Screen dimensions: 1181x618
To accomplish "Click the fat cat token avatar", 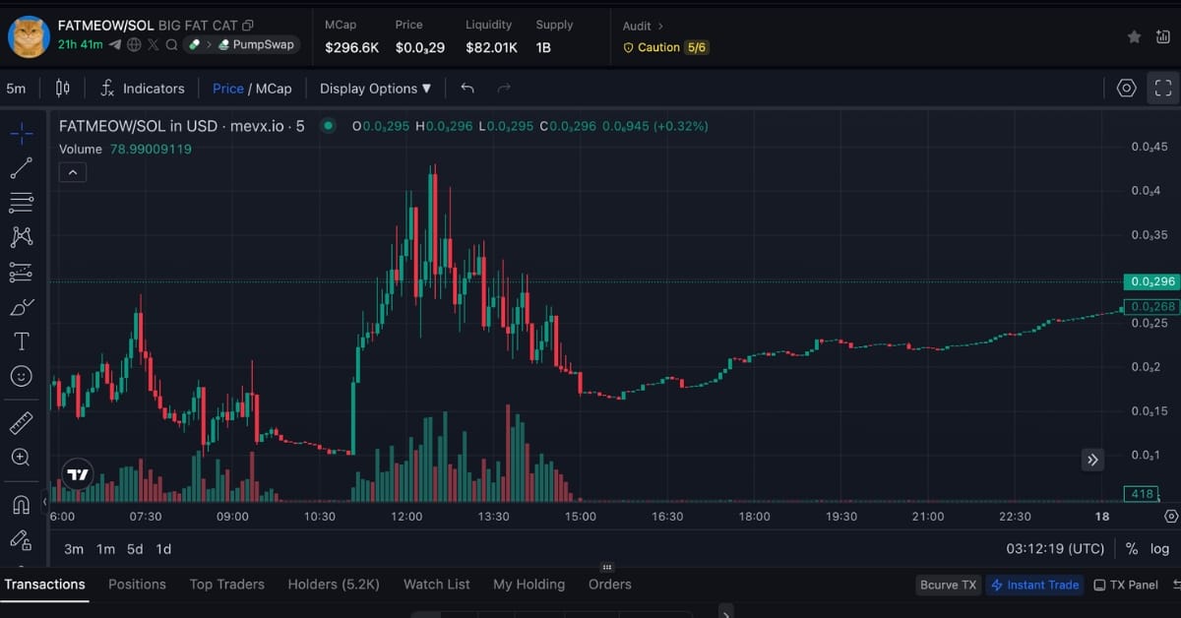I will click(x=29, y=36).
